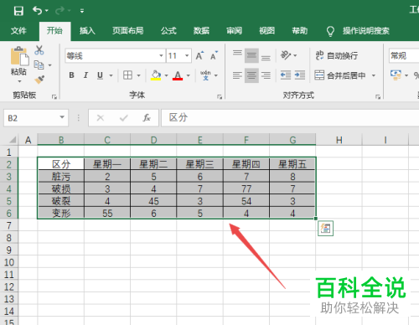This screenshot has height=325, width=419.
Task: Click the Decrease Indent icon
Action: 286,75
